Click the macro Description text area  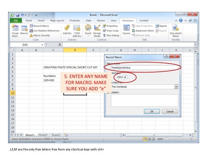[145, 101]
